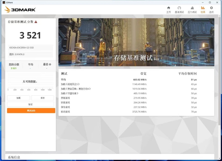Viewport: 222px width, 161px height.
Task: Click the 加载 load button
Action: 18,98
